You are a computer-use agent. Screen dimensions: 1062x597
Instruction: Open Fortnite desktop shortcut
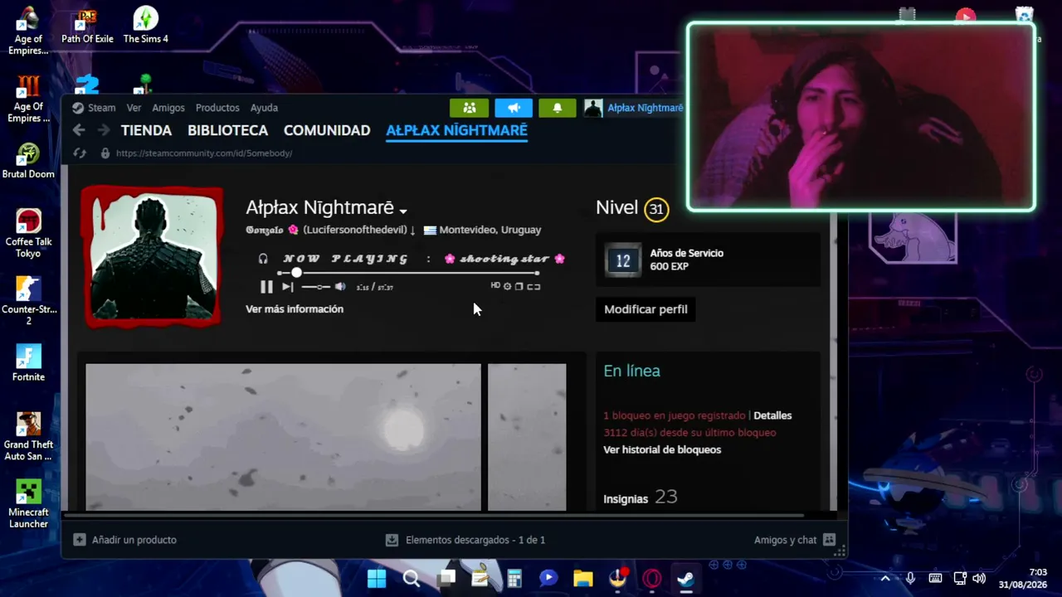pyautogui.click(x=28, y=363)
